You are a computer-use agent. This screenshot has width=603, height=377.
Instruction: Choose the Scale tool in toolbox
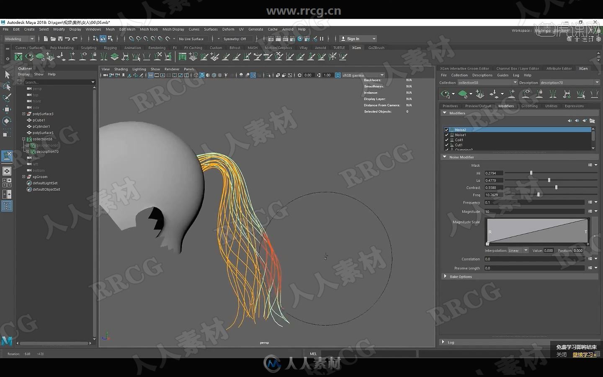(x=7, y=133)
